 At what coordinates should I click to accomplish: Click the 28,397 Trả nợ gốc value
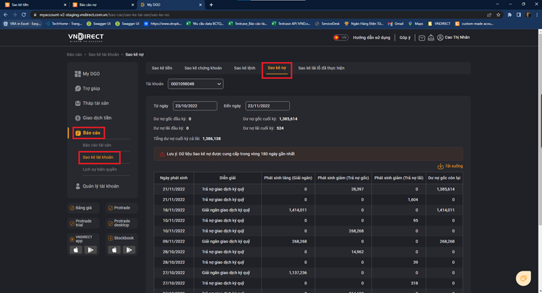click(x=357, y=190)
